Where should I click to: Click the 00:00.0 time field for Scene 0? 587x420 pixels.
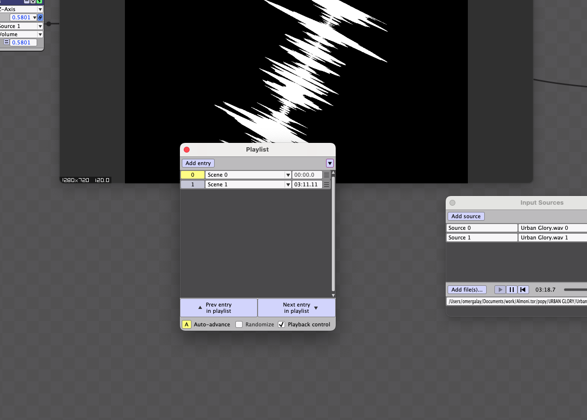(x=307, y=175)
